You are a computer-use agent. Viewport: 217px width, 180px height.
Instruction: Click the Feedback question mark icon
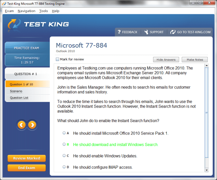(x=119, y=32)
